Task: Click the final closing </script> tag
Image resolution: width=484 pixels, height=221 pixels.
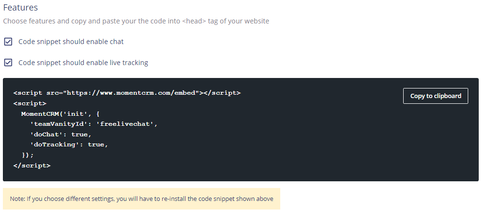Action: pos(32,166)
